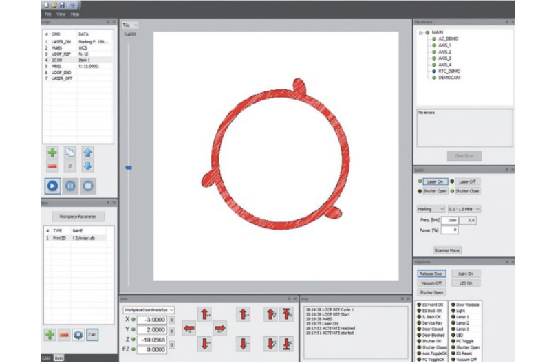Toggle the Light On button
538x363 pixels.
pos(467,273)
